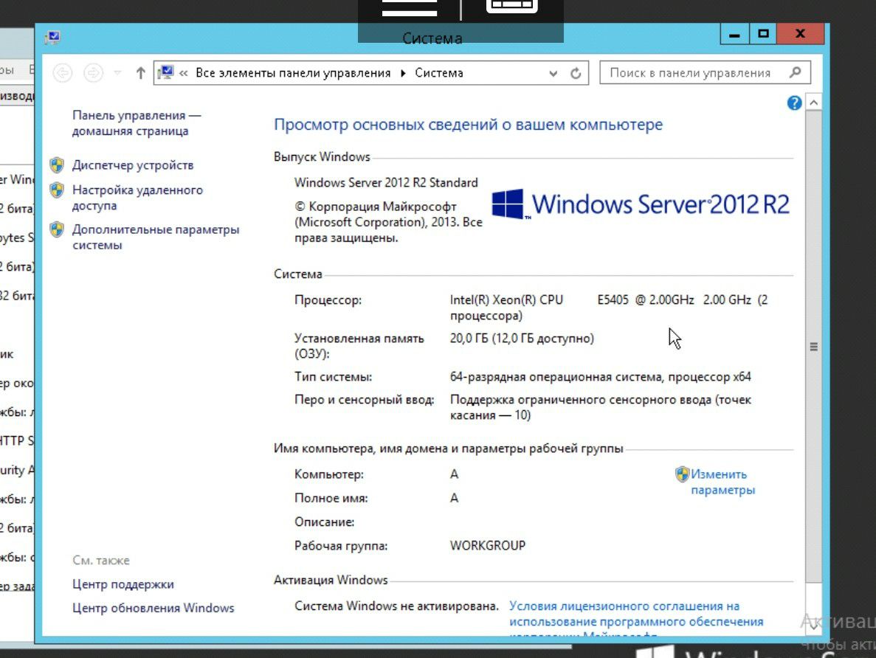Select the 'WORKGROUP' workgroup value
Image resolution: width=876 pixels, height=658 pixels.
488,546
